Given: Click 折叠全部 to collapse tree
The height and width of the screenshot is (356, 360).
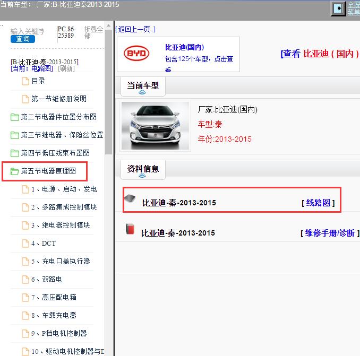Looking at the screenshot, I should pos(93,32).
